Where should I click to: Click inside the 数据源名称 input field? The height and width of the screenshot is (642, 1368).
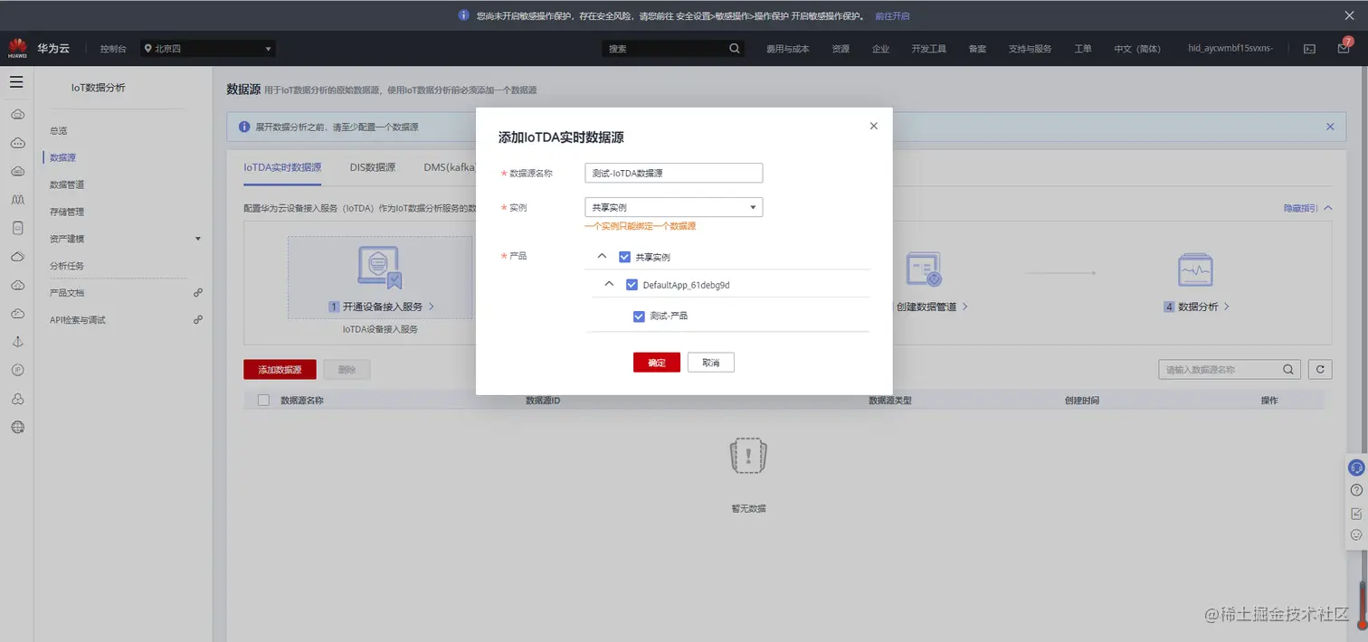673,172
